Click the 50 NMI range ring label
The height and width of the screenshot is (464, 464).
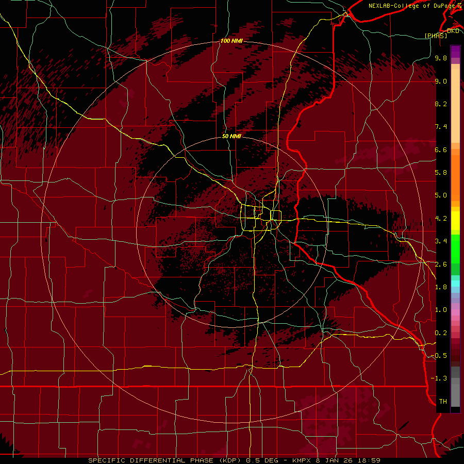click(x=231, y=136)
